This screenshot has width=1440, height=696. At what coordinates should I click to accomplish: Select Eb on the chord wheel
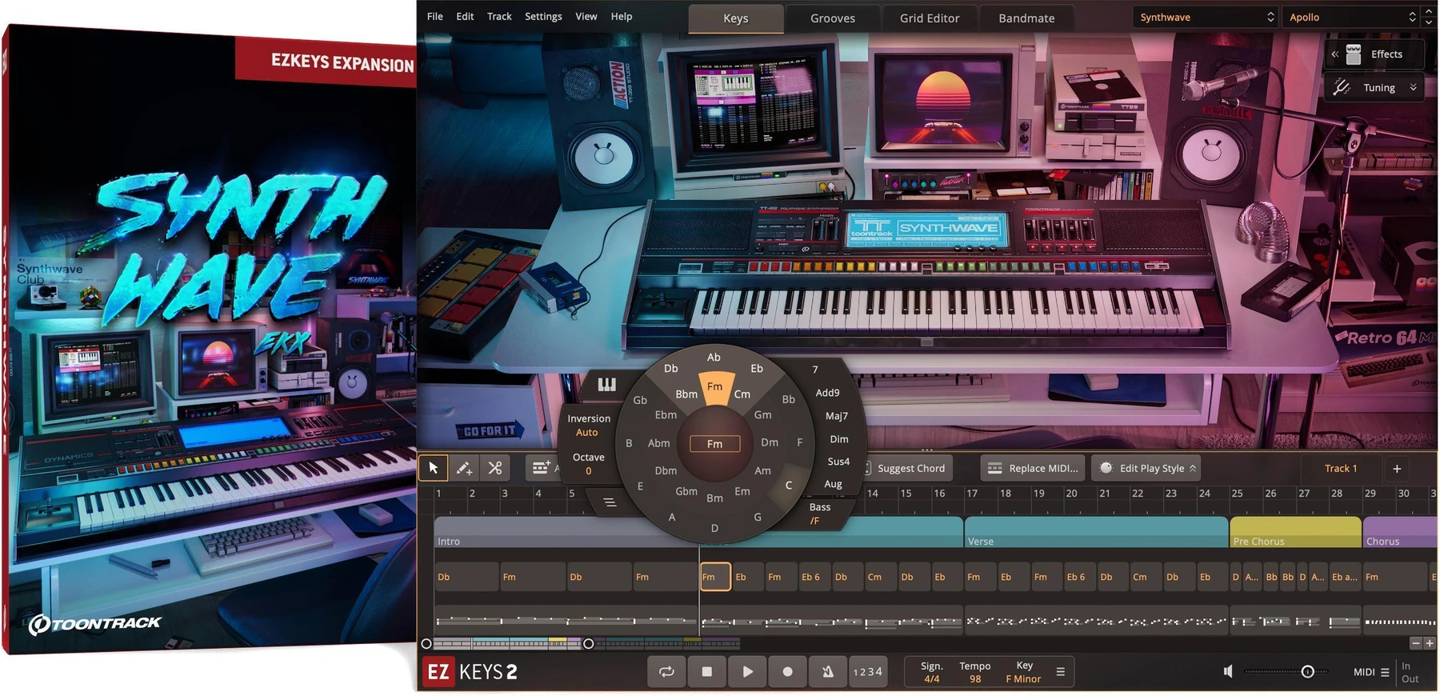coord(757,369)
